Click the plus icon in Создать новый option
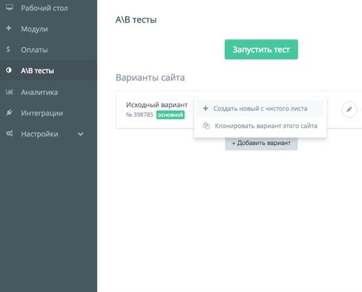Image resolution: width=362 pixels, height=292 pixels. [206, 109]
